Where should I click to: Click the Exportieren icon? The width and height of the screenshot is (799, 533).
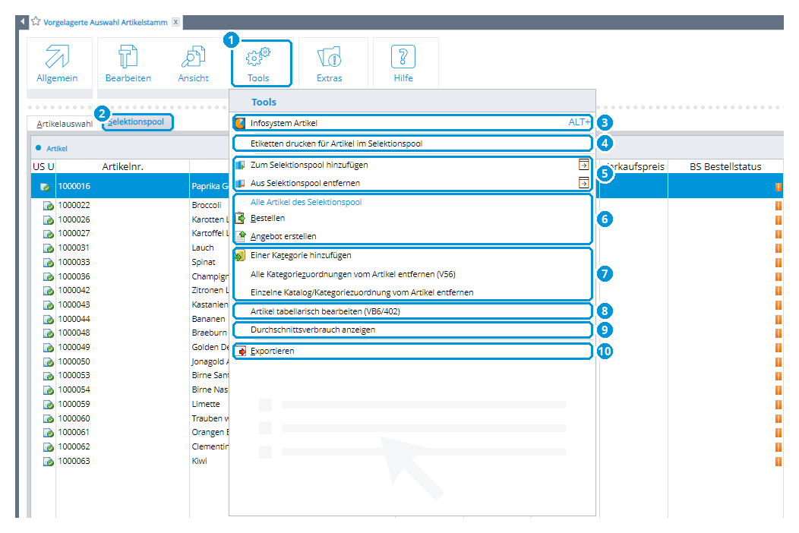(242, 351)
